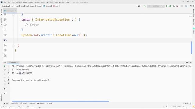
Task: Open the Maven tool window
Action: click(x=194, y=22)
